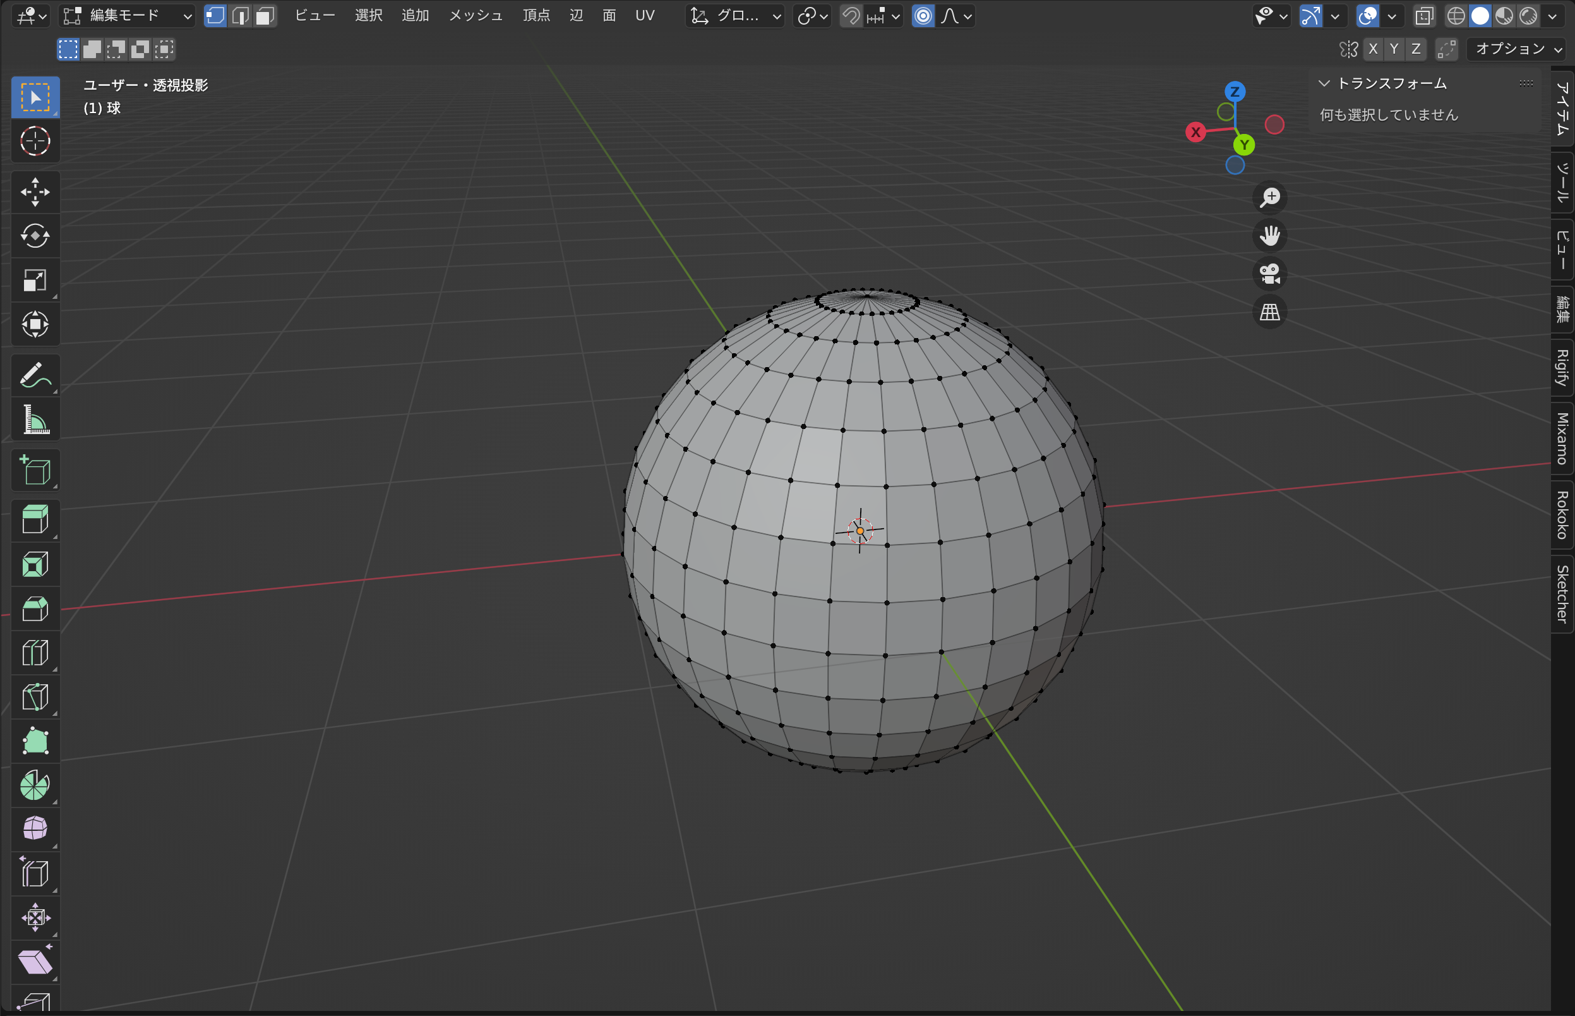
Task: Open the 編集モード mode dropdown
Action: click(127, 16)
